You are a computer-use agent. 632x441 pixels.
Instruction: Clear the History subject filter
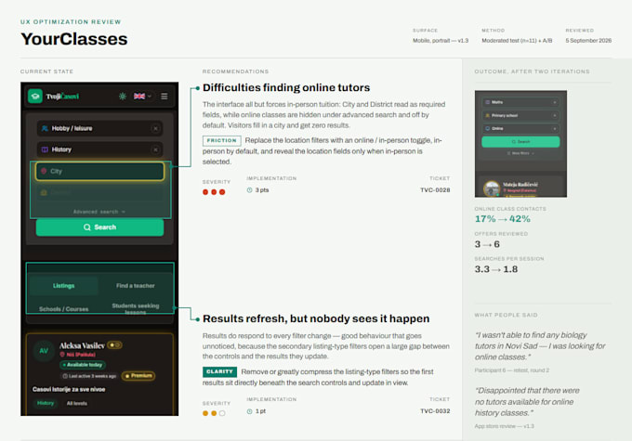tap(155, 149)
